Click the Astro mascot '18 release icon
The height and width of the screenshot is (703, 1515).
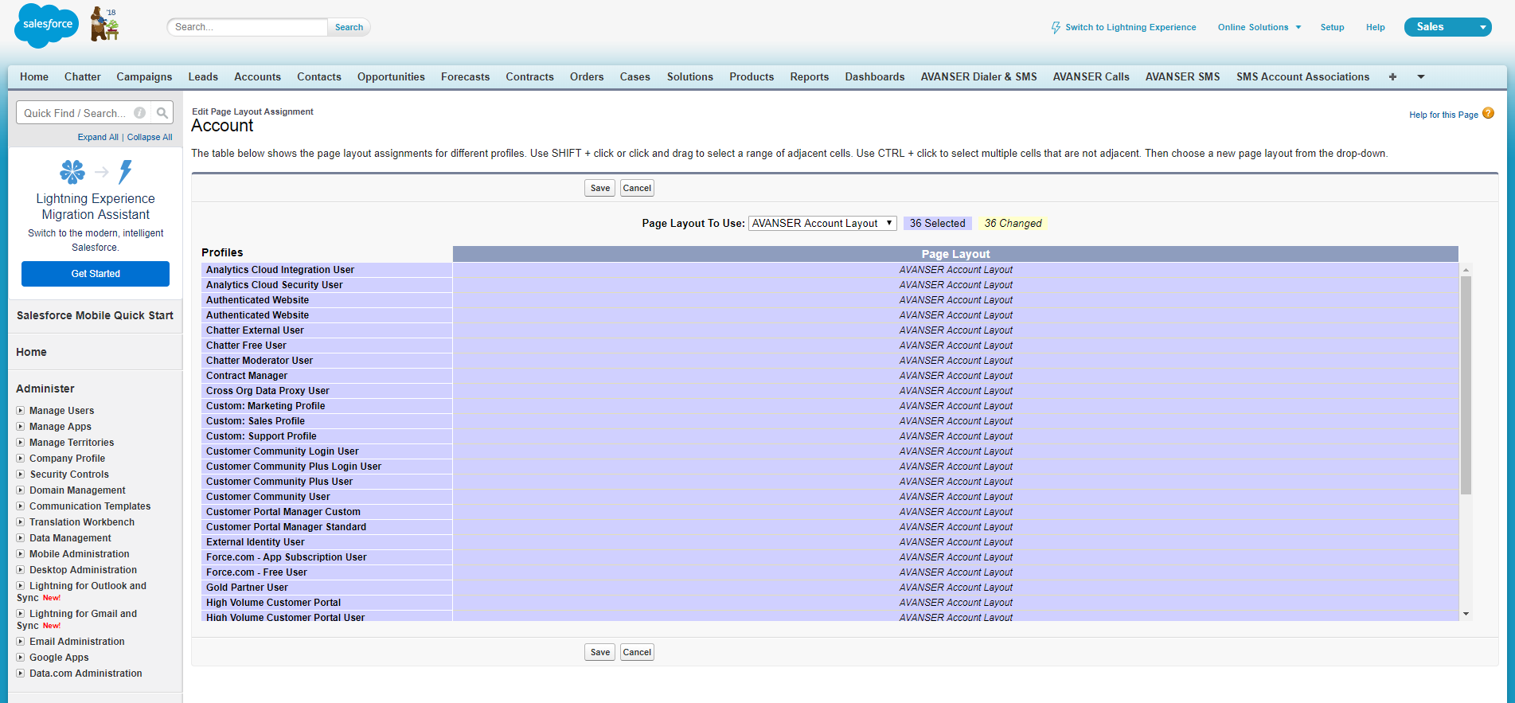click(104, 24)
